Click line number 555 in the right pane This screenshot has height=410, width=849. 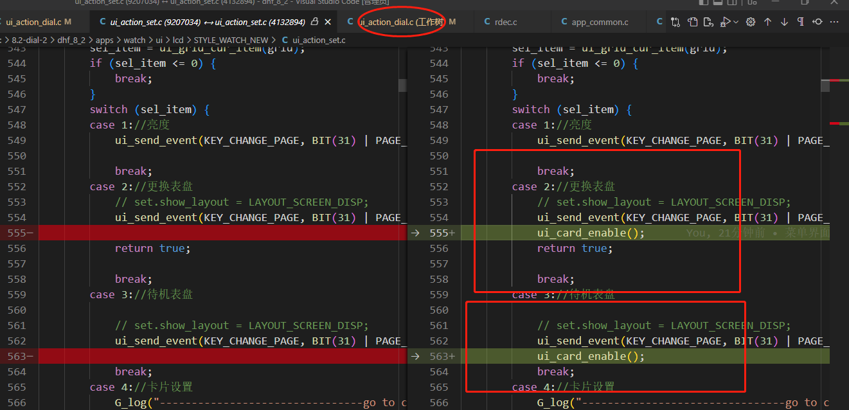coord(439,233)
